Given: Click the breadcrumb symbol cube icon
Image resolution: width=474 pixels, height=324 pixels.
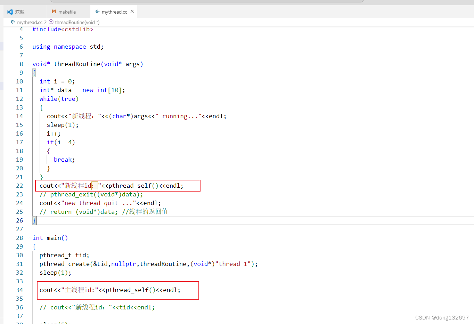Looking at the screenshot, I should pos(51,22).
